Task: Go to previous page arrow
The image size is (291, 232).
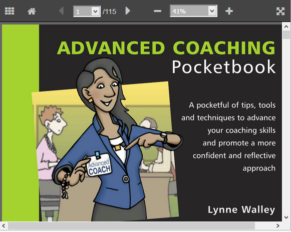Action: click(61, 10)
